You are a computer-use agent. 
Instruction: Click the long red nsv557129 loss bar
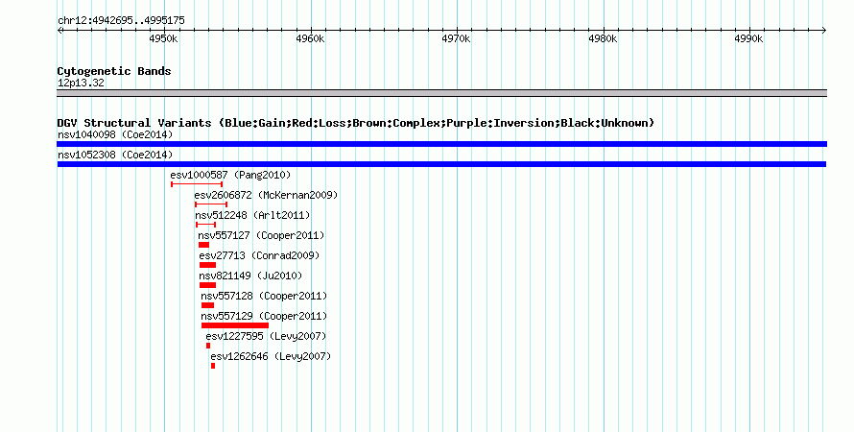tap(235, 325)
